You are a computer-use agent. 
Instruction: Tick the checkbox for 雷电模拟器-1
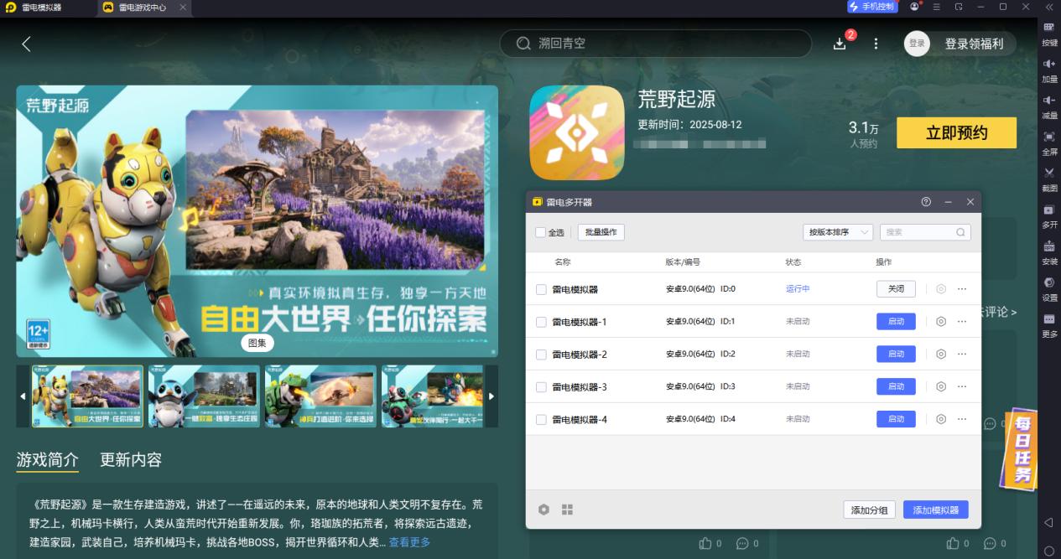tap(541, 322)
